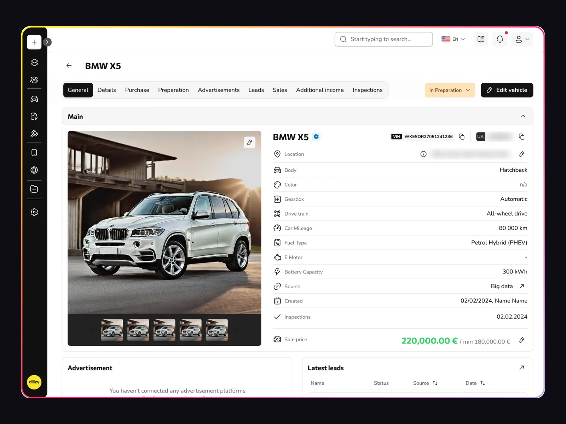Open Latest leads in full view
566x424 pixels.
521,368
